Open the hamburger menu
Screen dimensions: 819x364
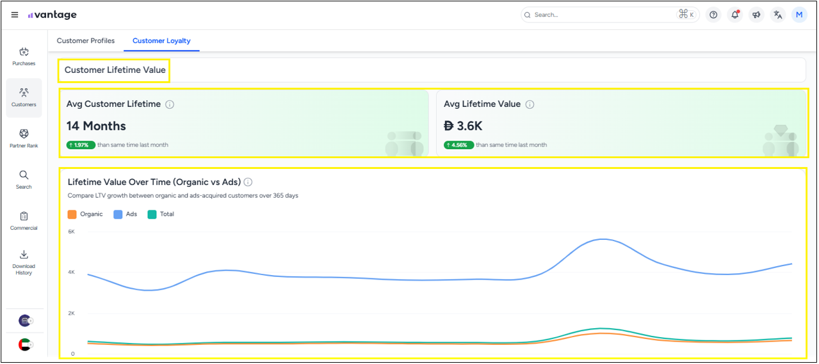(x=15, y=15)
